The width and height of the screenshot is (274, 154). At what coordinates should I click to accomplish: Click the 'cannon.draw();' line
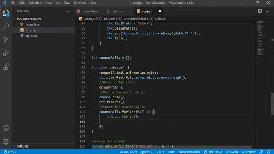pyautogui.click(x=113, y=97)
